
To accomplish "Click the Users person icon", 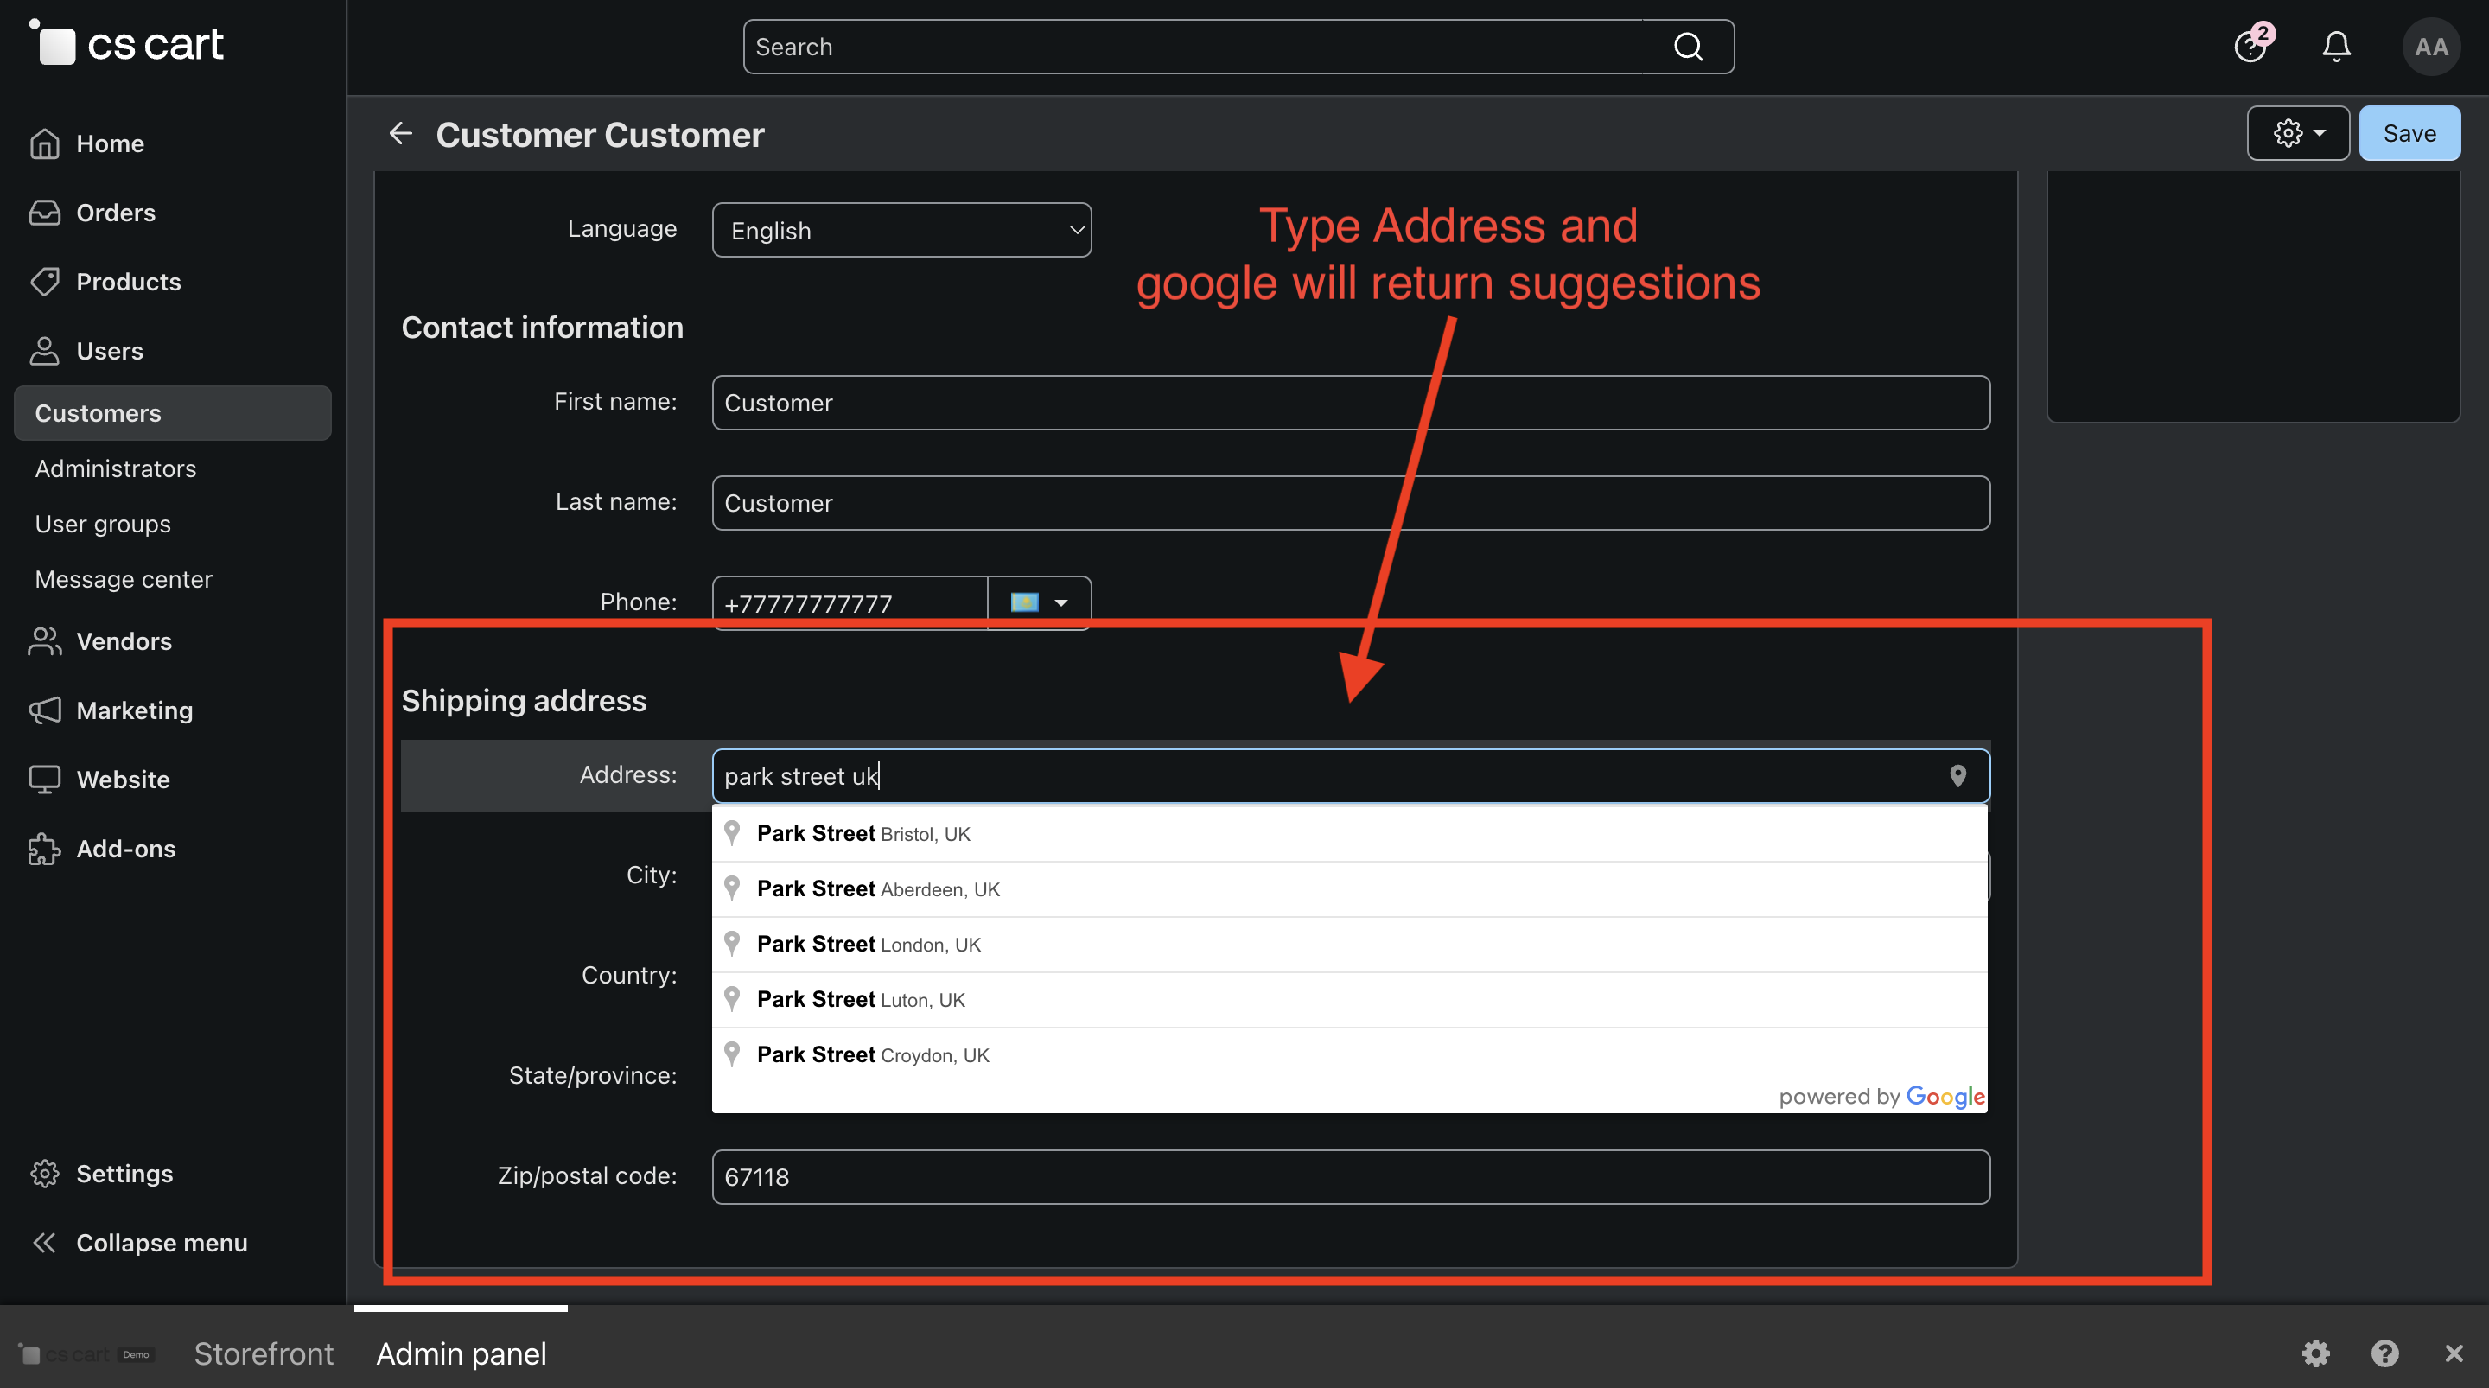I will coord(44,351).
